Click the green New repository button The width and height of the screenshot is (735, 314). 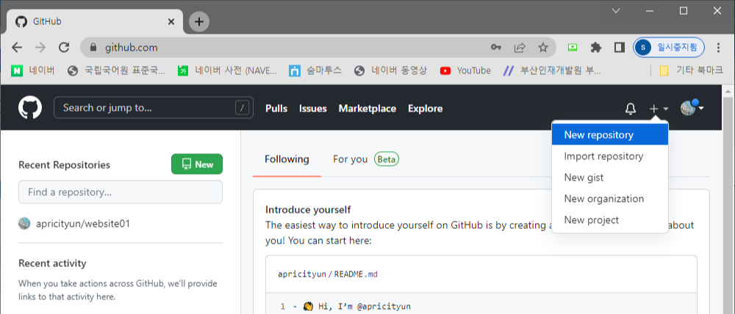pos(197,164)
